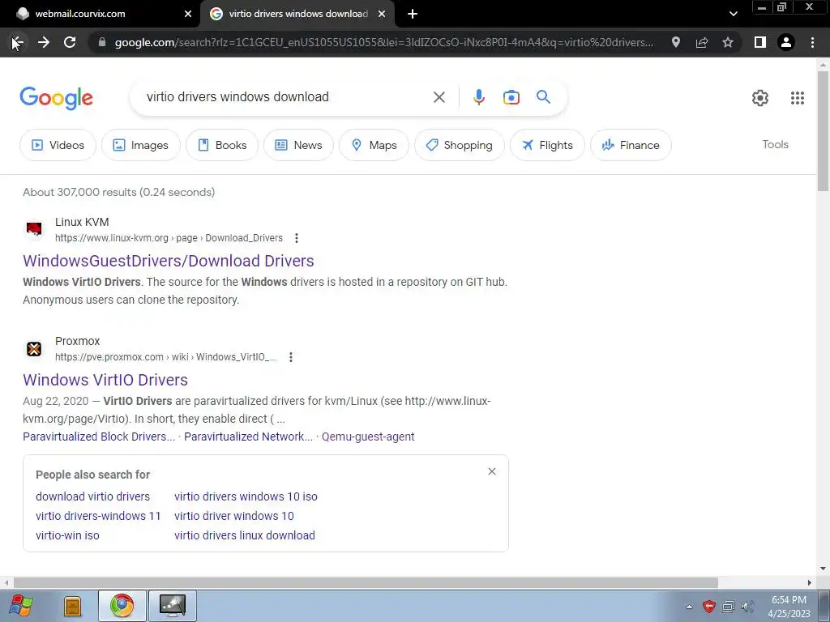Open the monitor app in taskbar
Screen dimensions: 830x622
pyautogui.click(x=173, y=606)
